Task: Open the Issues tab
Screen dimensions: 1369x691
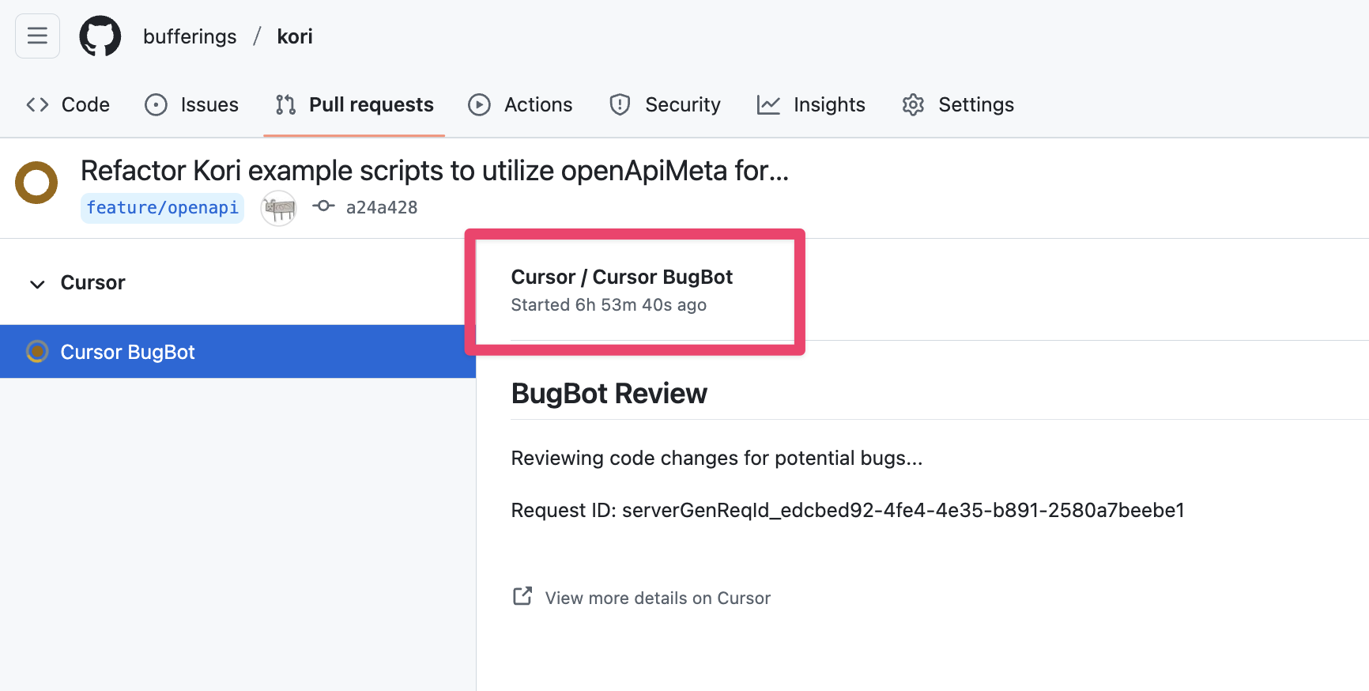Action: click(x=192, y=104)
